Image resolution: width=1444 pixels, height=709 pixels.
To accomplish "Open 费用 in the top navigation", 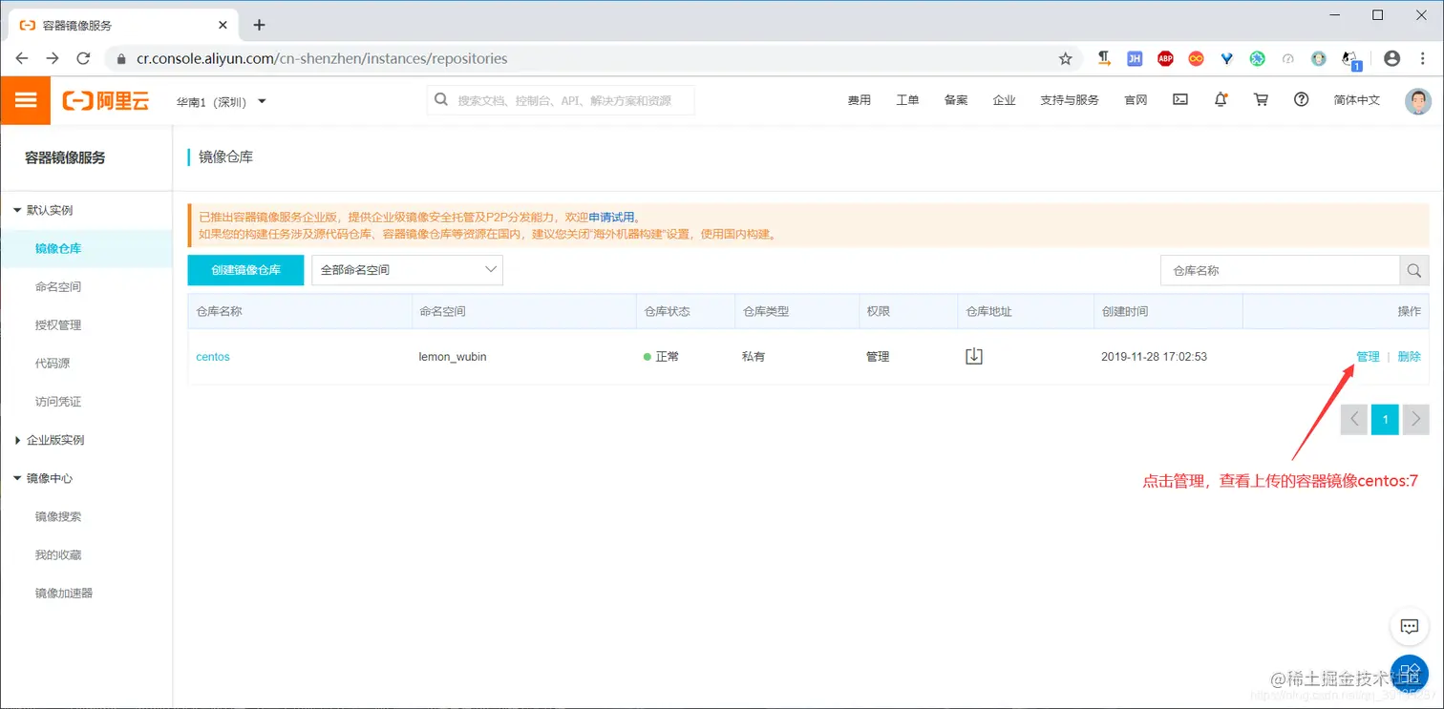I will [859, 100].
